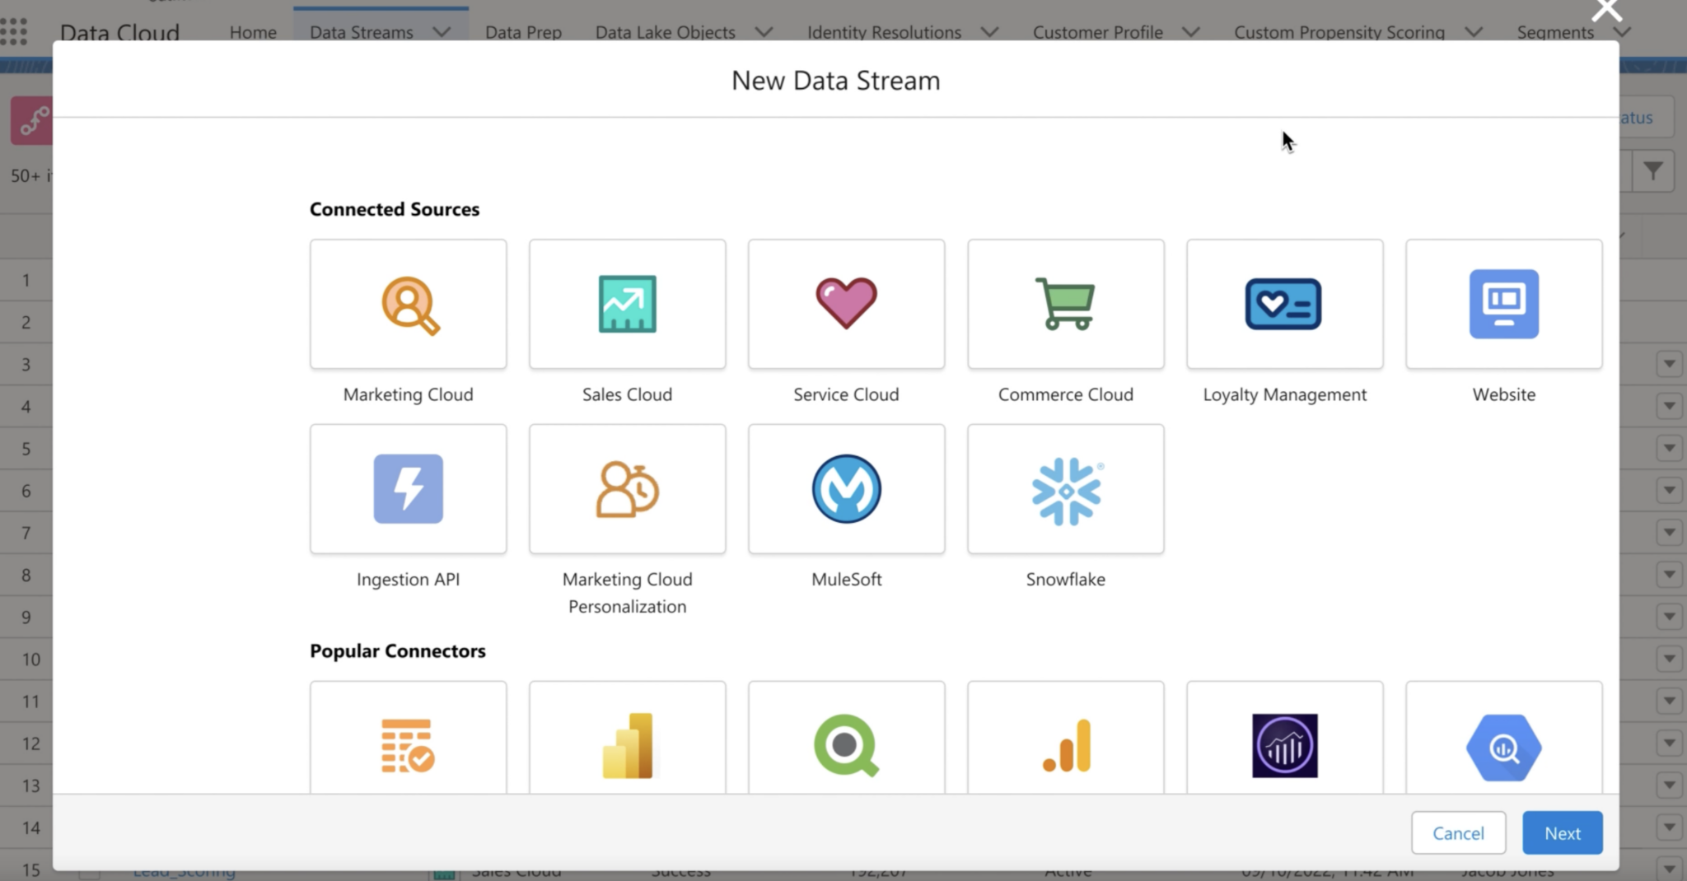
Task: Select the Sales Cloud connected source
Action: [x=627, y=305]
